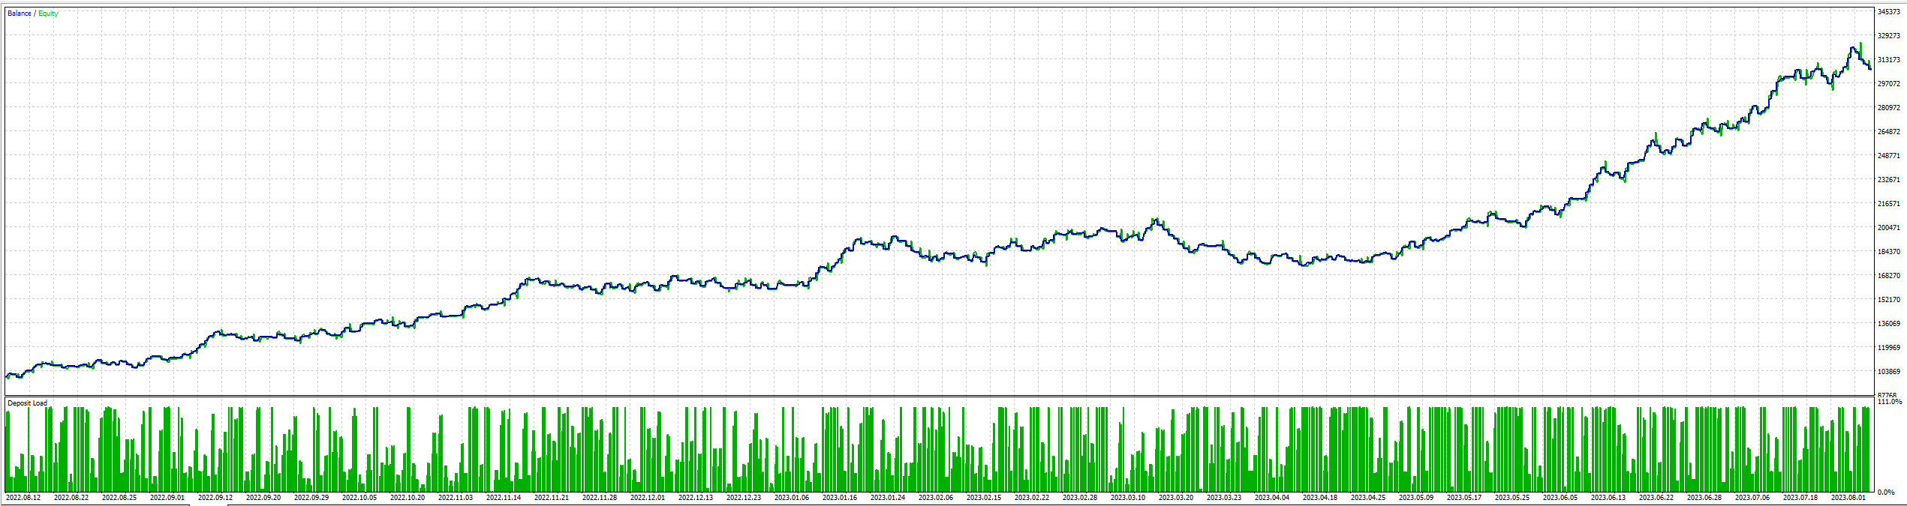Click the 2022.12.13 date label
Viewport: 1907px width, 506px height.
(696, 498)
